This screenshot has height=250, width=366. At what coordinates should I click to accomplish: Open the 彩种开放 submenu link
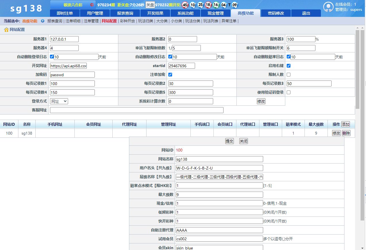(128, 21)
